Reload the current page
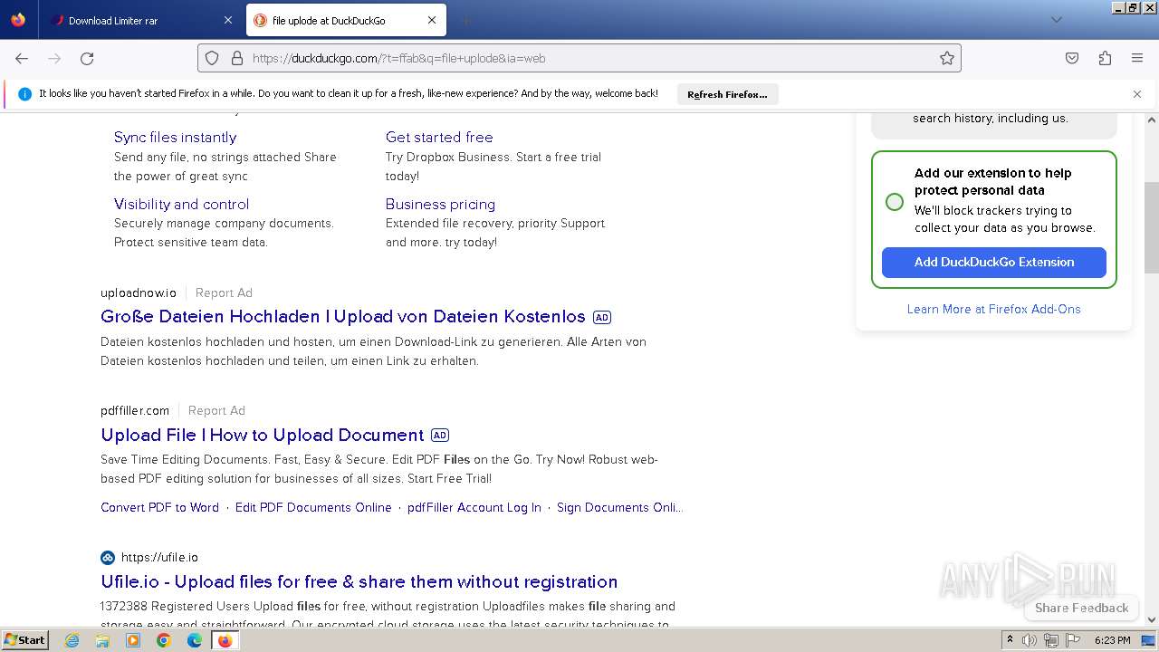This screenshot has width=1159, height=652. pyautogui.click(x=87, y=58)
